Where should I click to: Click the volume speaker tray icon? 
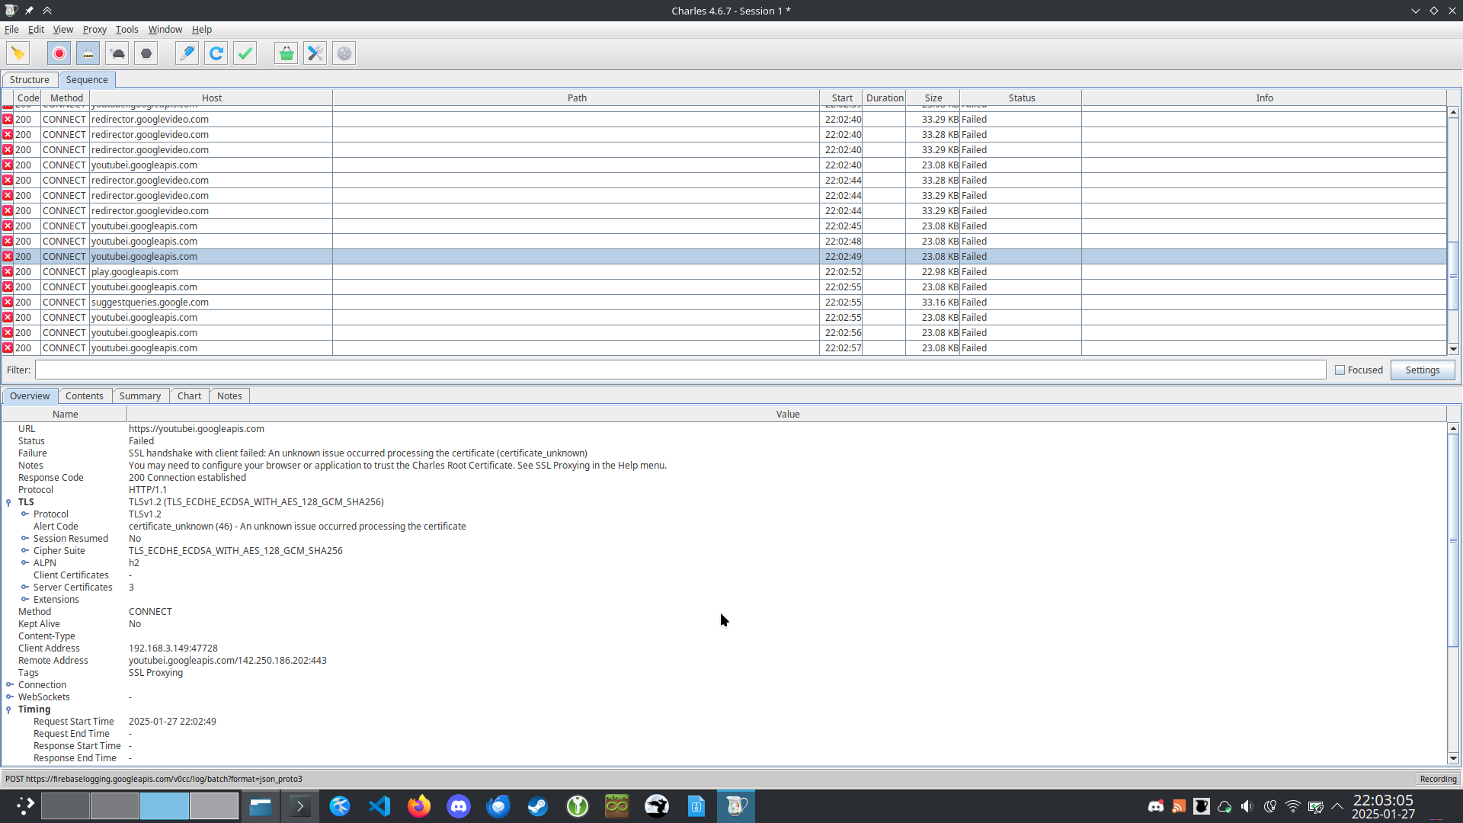pos(1247,806)
